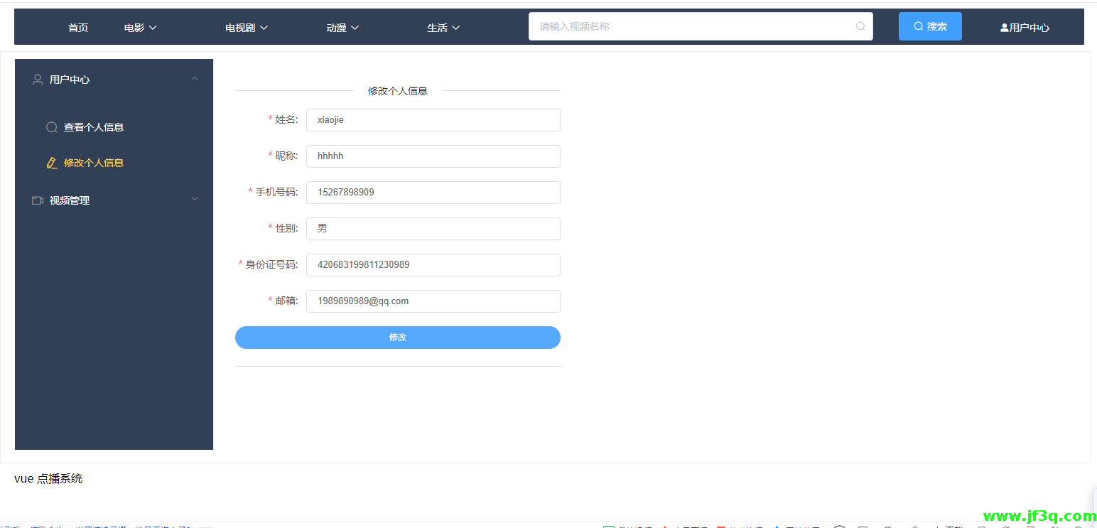This screenshot has height=528, width=1097.
Task: Expand the 视频管理 sidebar section arrow
Action: 195,200
